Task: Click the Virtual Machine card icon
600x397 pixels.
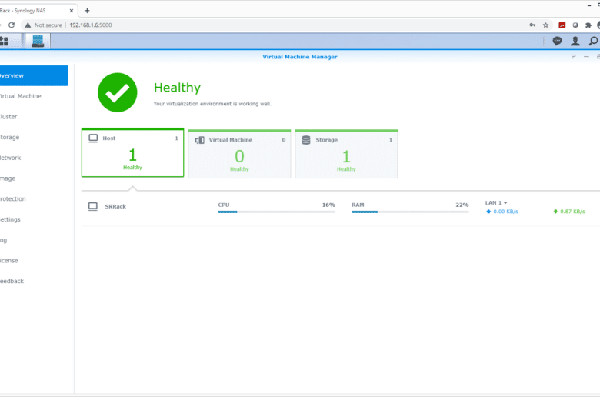Action: [200, 140]
